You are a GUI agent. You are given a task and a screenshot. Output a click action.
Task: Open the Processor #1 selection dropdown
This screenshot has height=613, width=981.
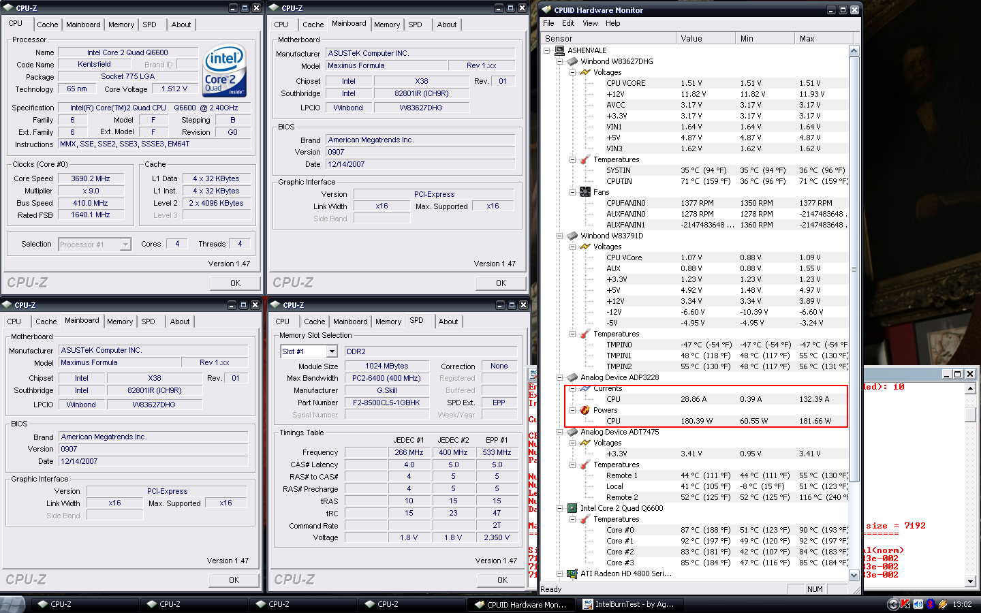pyautogui.click(x=125, y=244)
